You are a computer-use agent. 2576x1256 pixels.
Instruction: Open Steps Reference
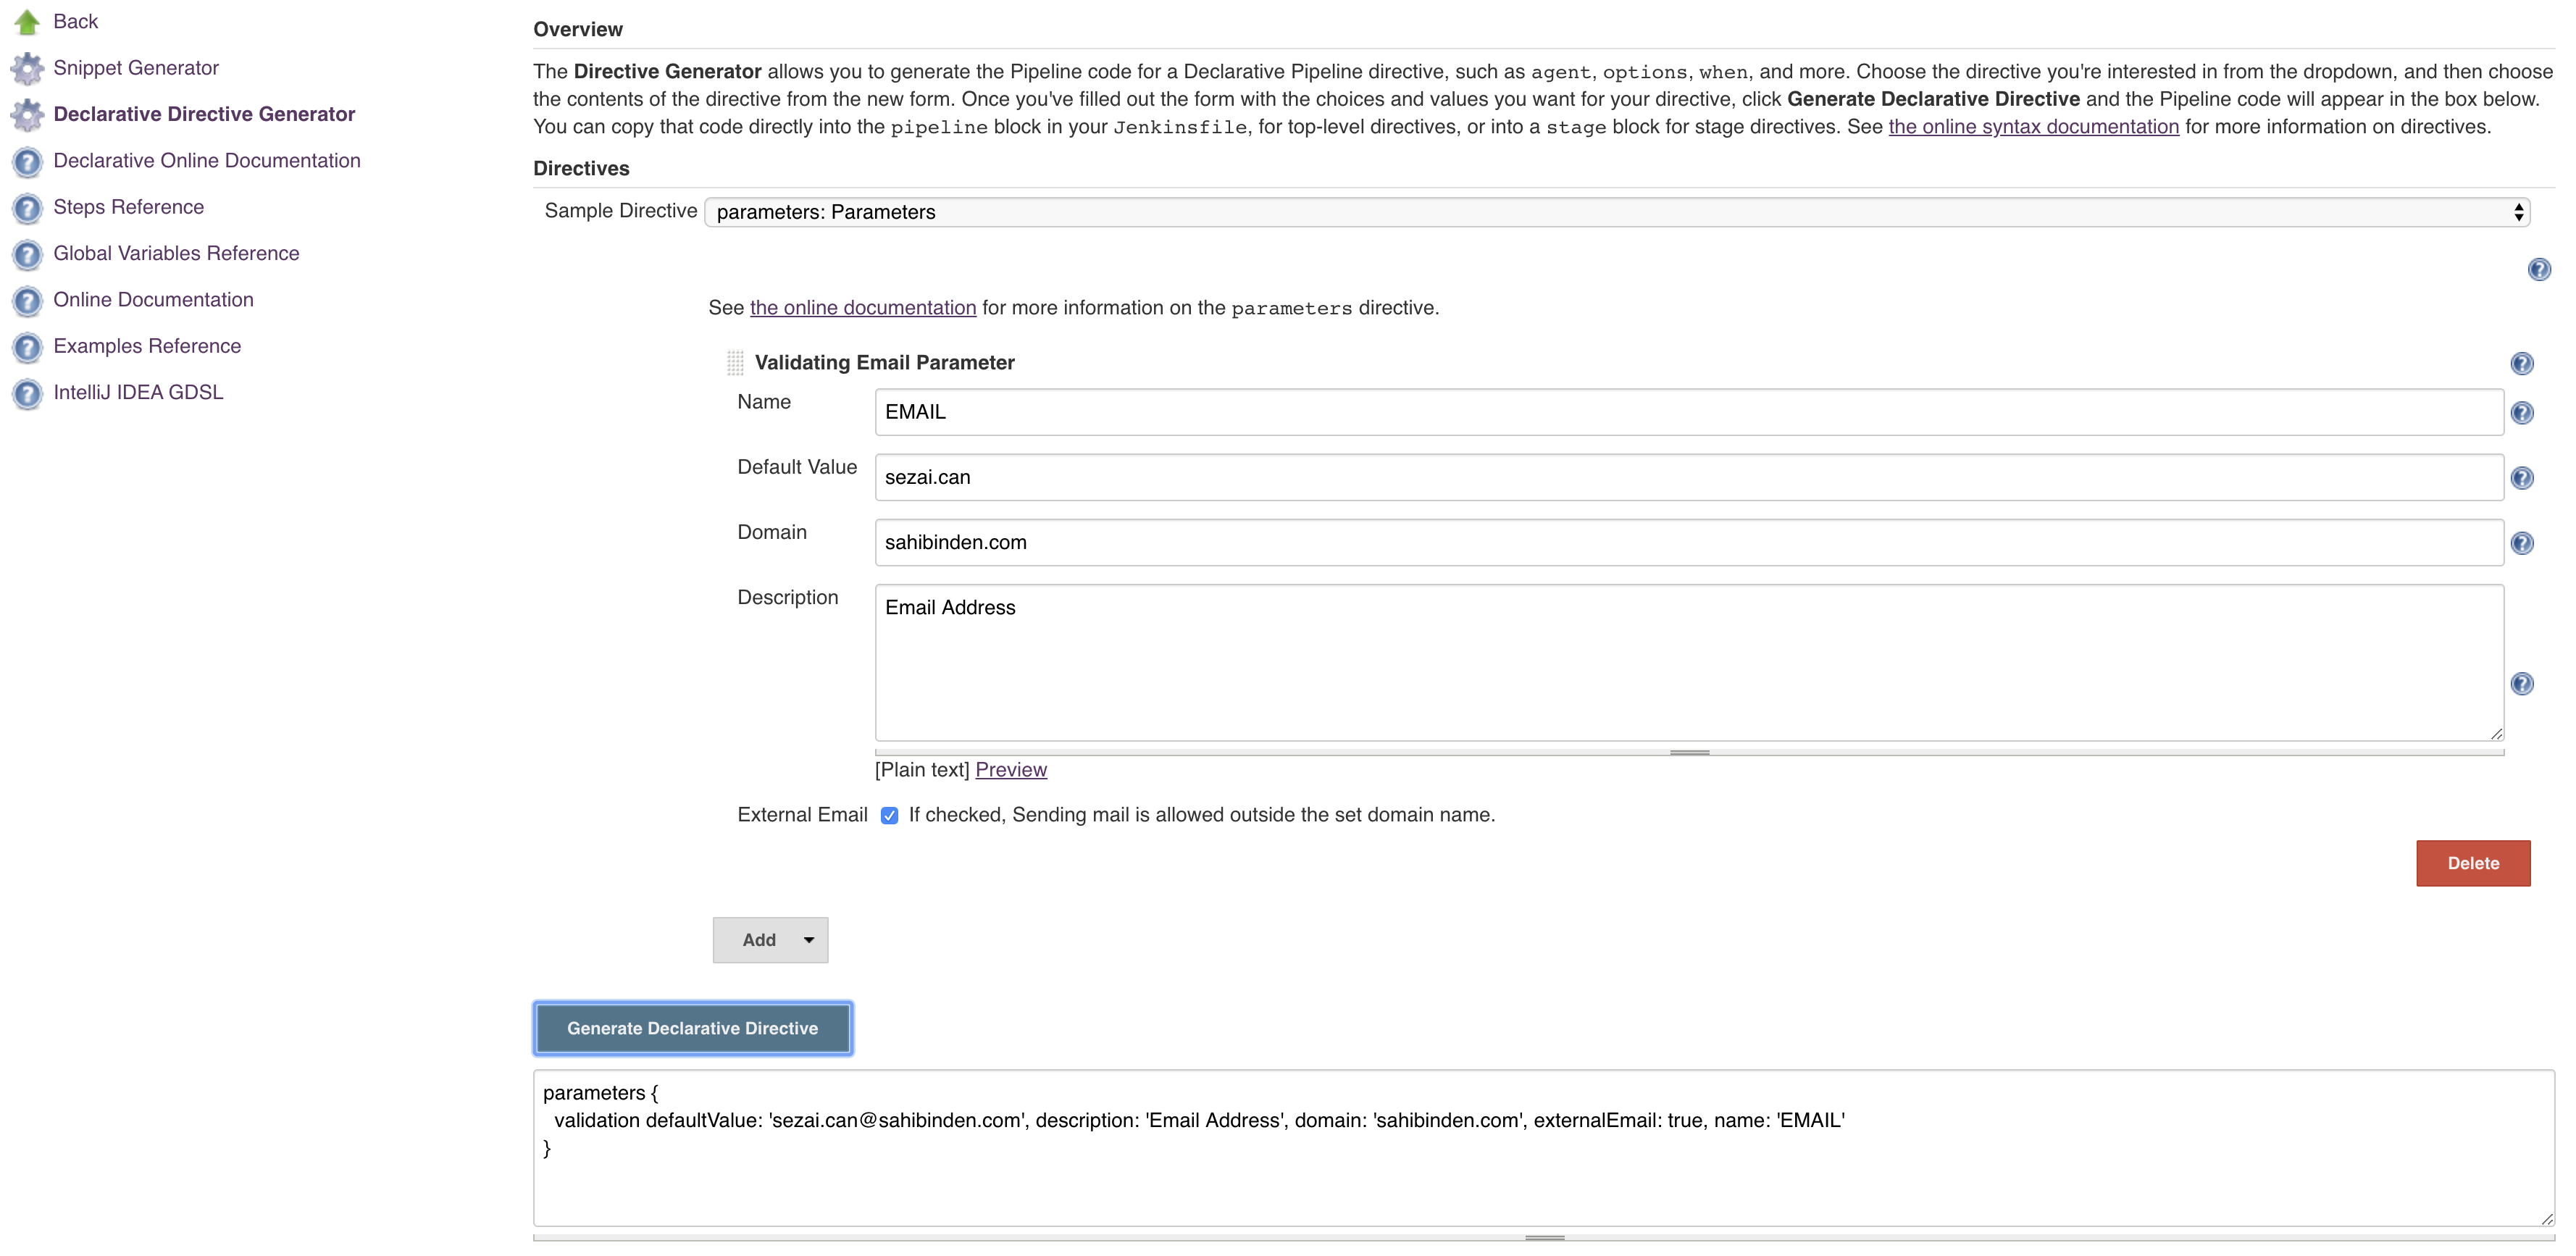pos(128,207)
